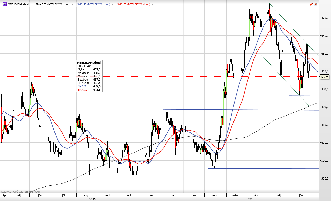The width and height of the screenshot is (331, 201).
Task: Click the Bezárás 437,0 row in tooltip
Action: (x=89, y=80)
